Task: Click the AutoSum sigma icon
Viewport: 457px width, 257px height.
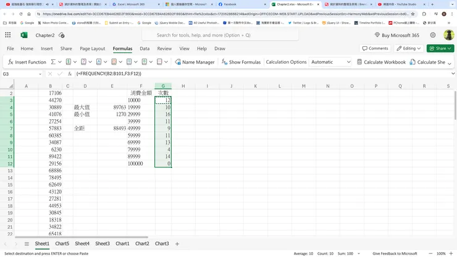Action: (53, 62)
